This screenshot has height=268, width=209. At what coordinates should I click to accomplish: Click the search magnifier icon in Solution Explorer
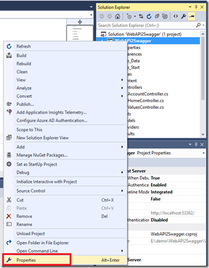(198, 25)
